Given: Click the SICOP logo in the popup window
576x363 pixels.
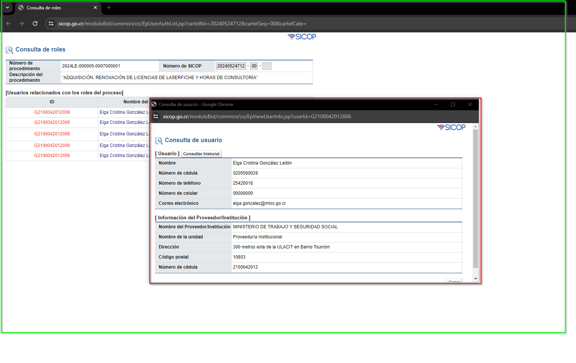Looking at the screenshot, I should tap(451, 127).
